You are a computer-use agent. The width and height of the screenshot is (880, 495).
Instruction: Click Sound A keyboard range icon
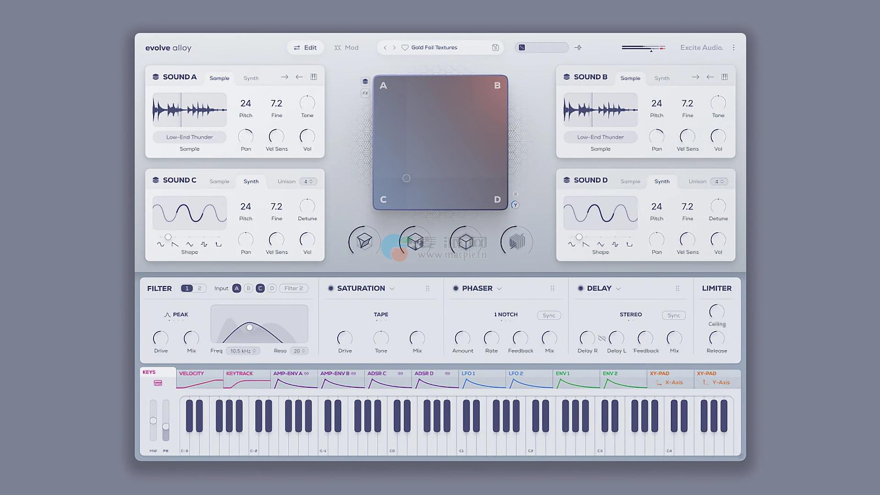tap(313, 77)
